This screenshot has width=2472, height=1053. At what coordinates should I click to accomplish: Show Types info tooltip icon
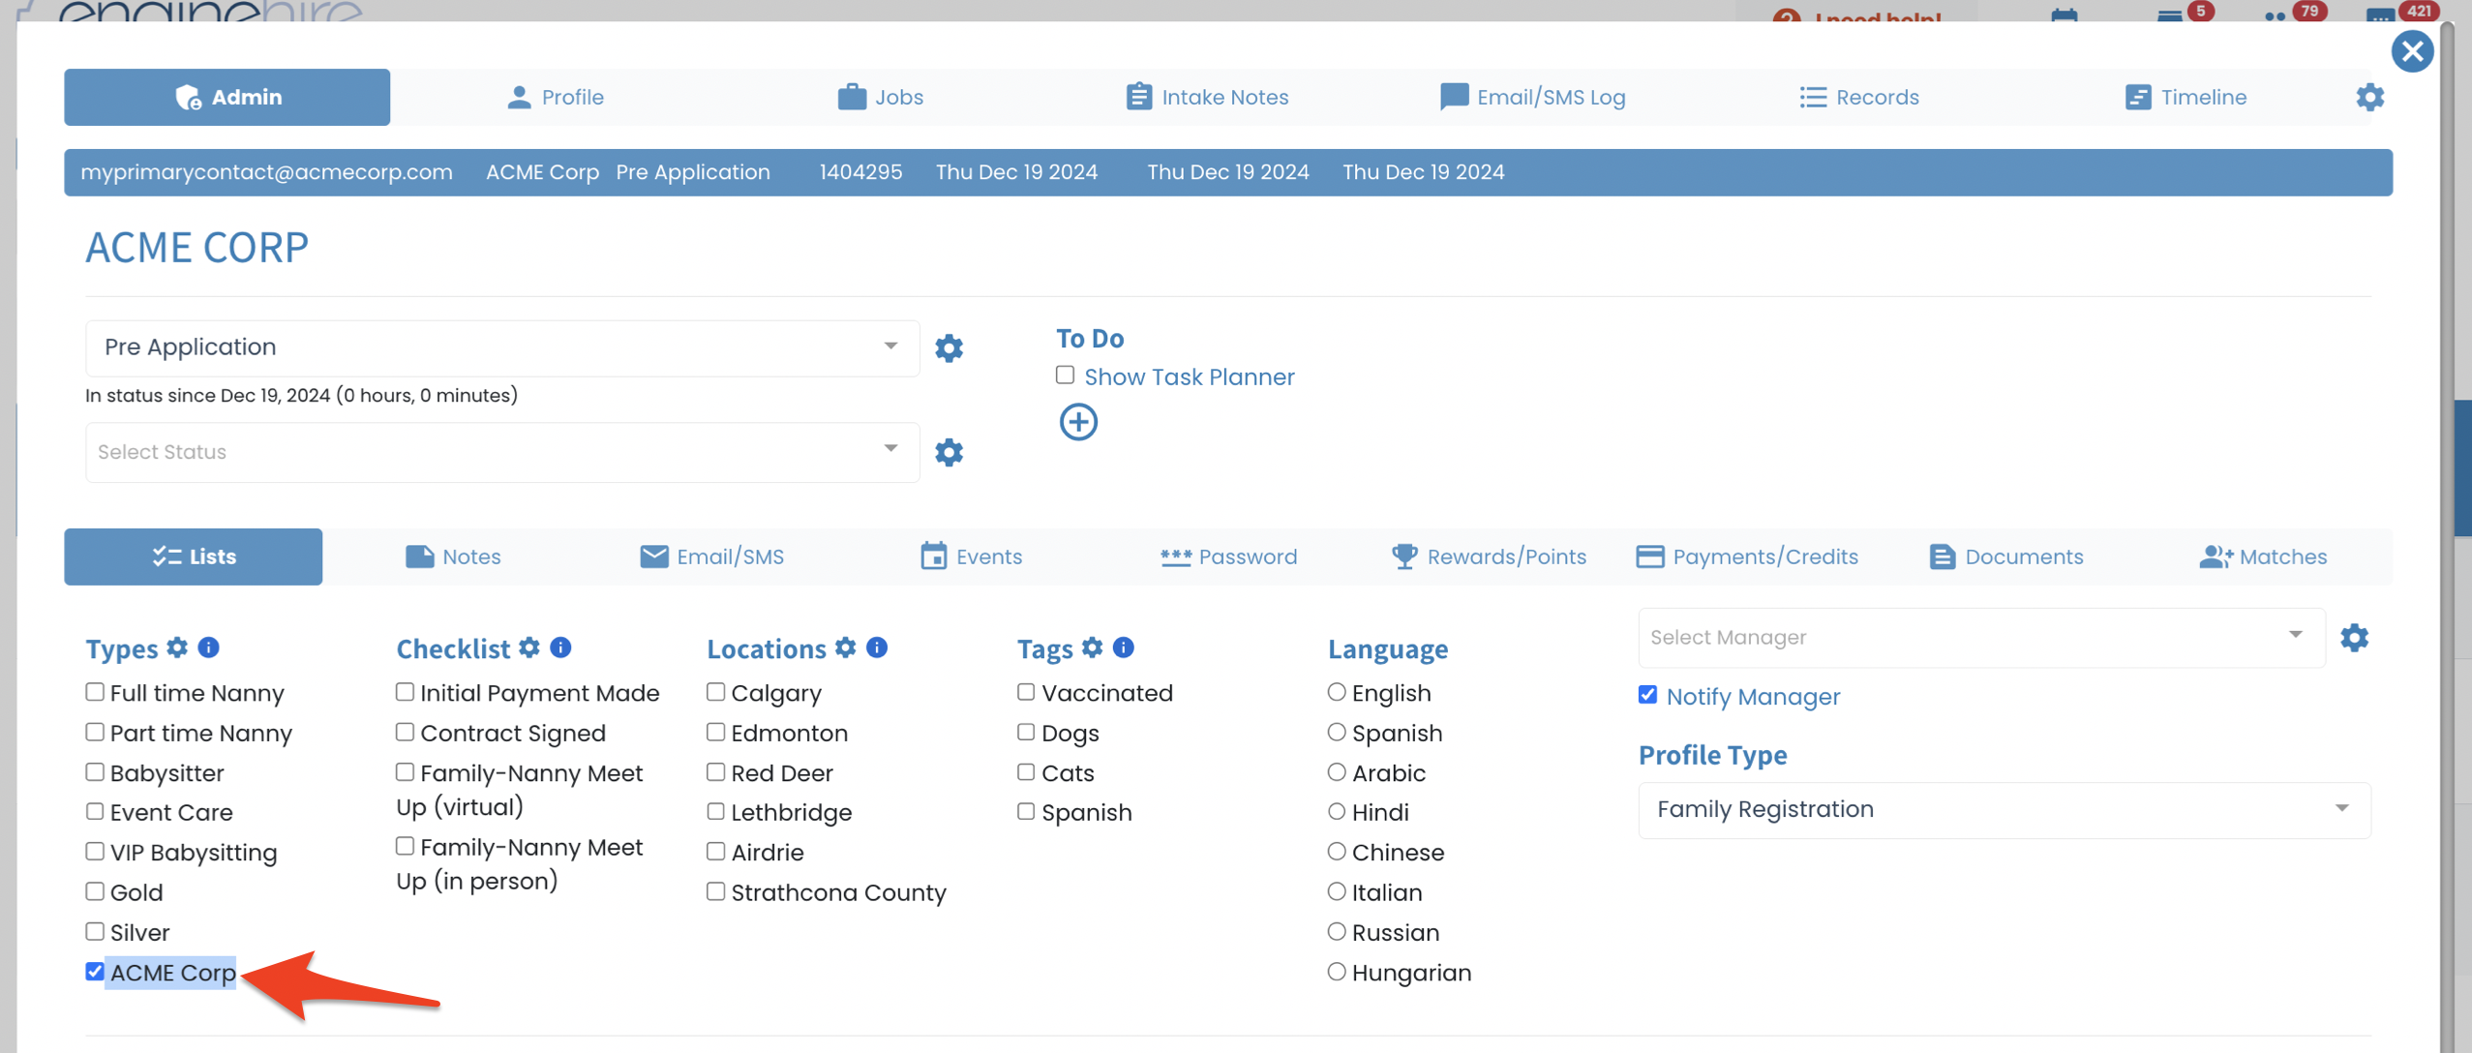[208, 647]
